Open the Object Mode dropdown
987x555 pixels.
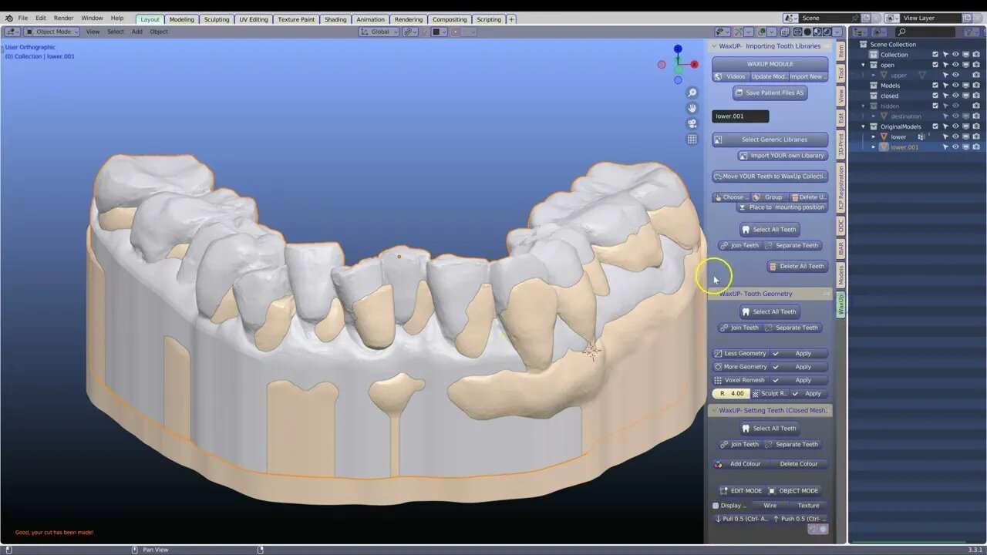[52, 32]
